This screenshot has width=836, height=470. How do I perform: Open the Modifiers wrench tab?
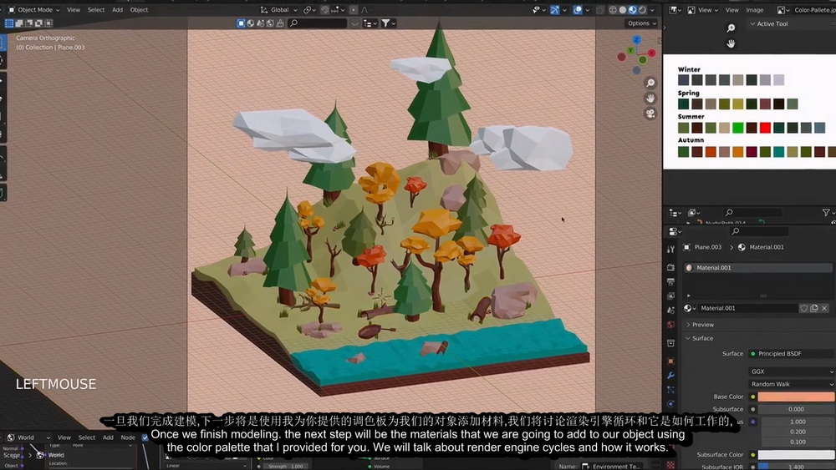tap(670, 376)
